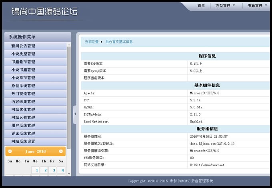Select June 3 in calendar
The width and height of the screenshot is (272, 188).
pyautogui.click(x=52, y=170)
